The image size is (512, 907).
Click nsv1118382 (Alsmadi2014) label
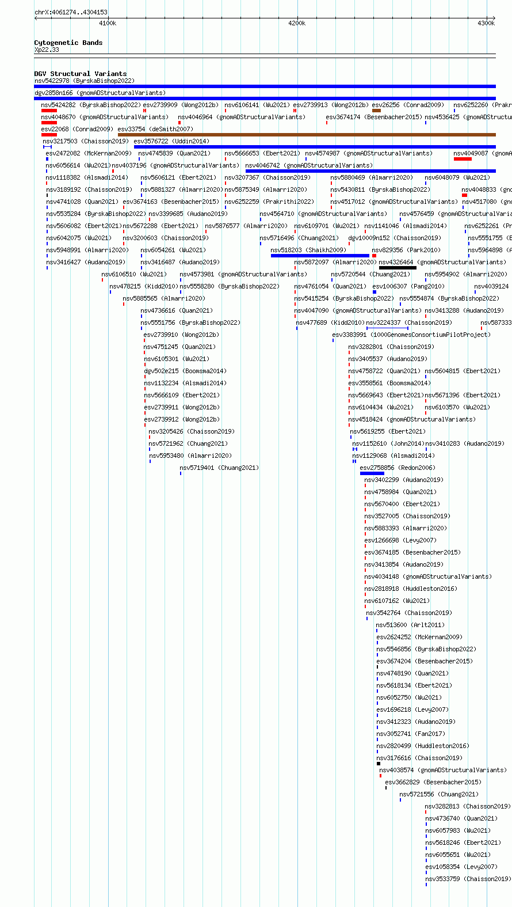87,178
